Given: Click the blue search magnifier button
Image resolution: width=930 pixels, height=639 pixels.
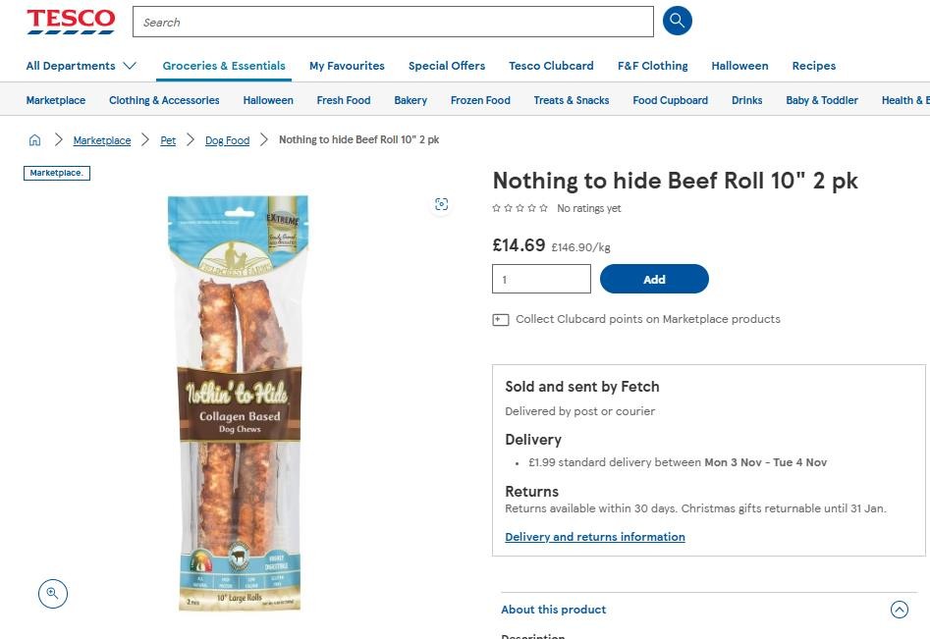Looking at the screenshot, I should click(678, 21).
